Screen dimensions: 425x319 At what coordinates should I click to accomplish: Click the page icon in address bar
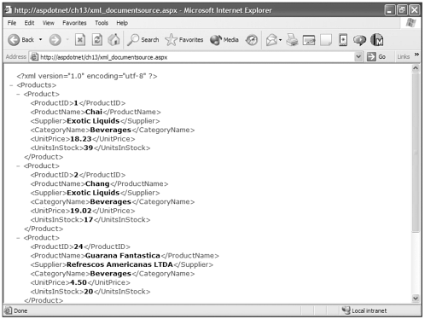point(34,57)
